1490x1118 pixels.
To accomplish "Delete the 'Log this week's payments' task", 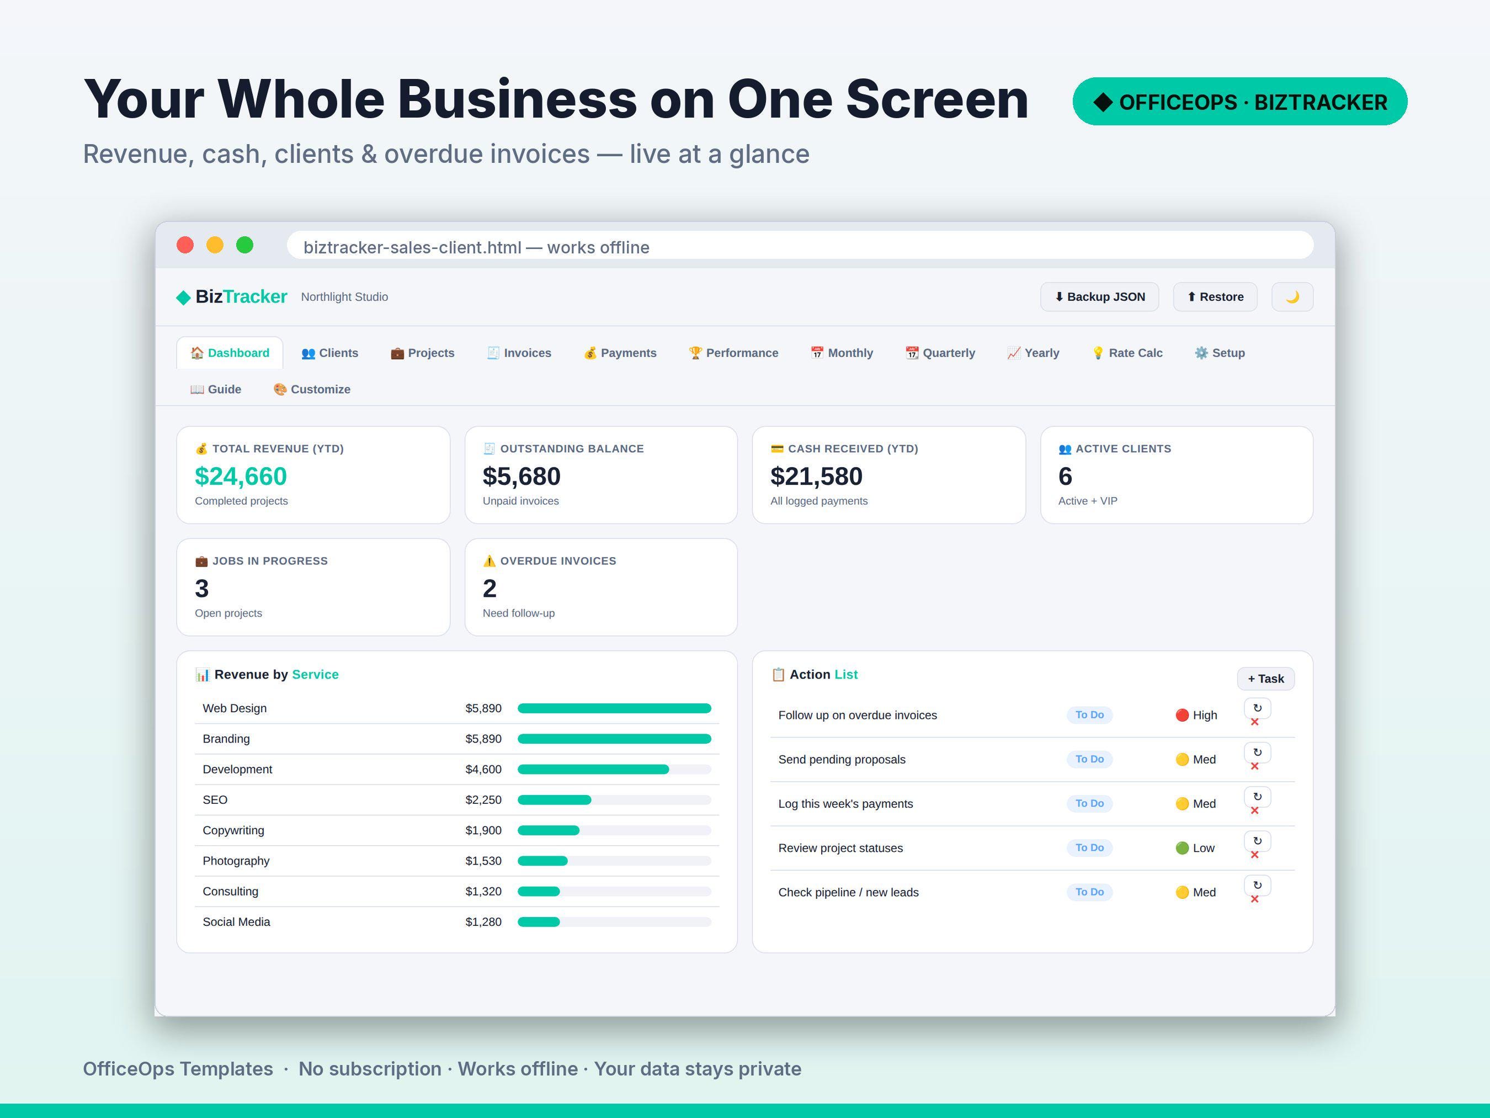I will coord(1255,810).
